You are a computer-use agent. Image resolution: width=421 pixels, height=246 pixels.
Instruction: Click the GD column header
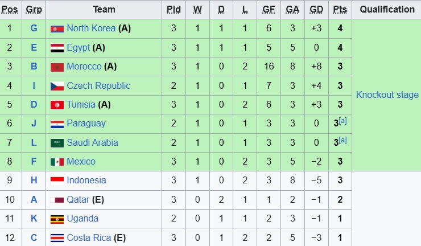click(316, 9)
